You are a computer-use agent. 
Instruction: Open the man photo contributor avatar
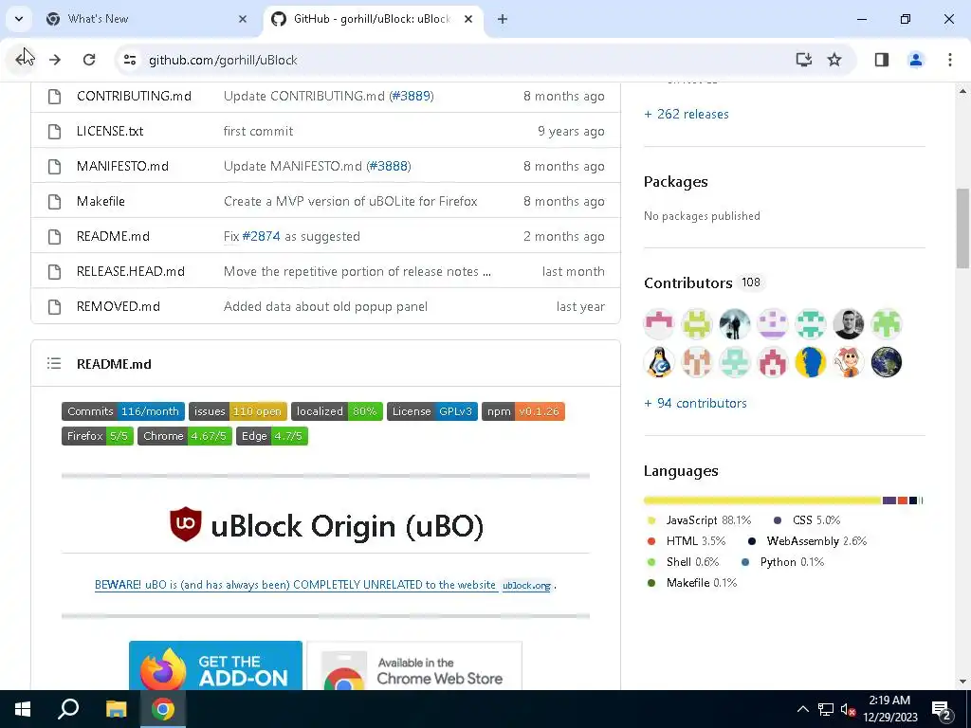click(849, 324)
